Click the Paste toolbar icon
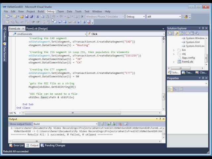 click(x=48, y=17)
